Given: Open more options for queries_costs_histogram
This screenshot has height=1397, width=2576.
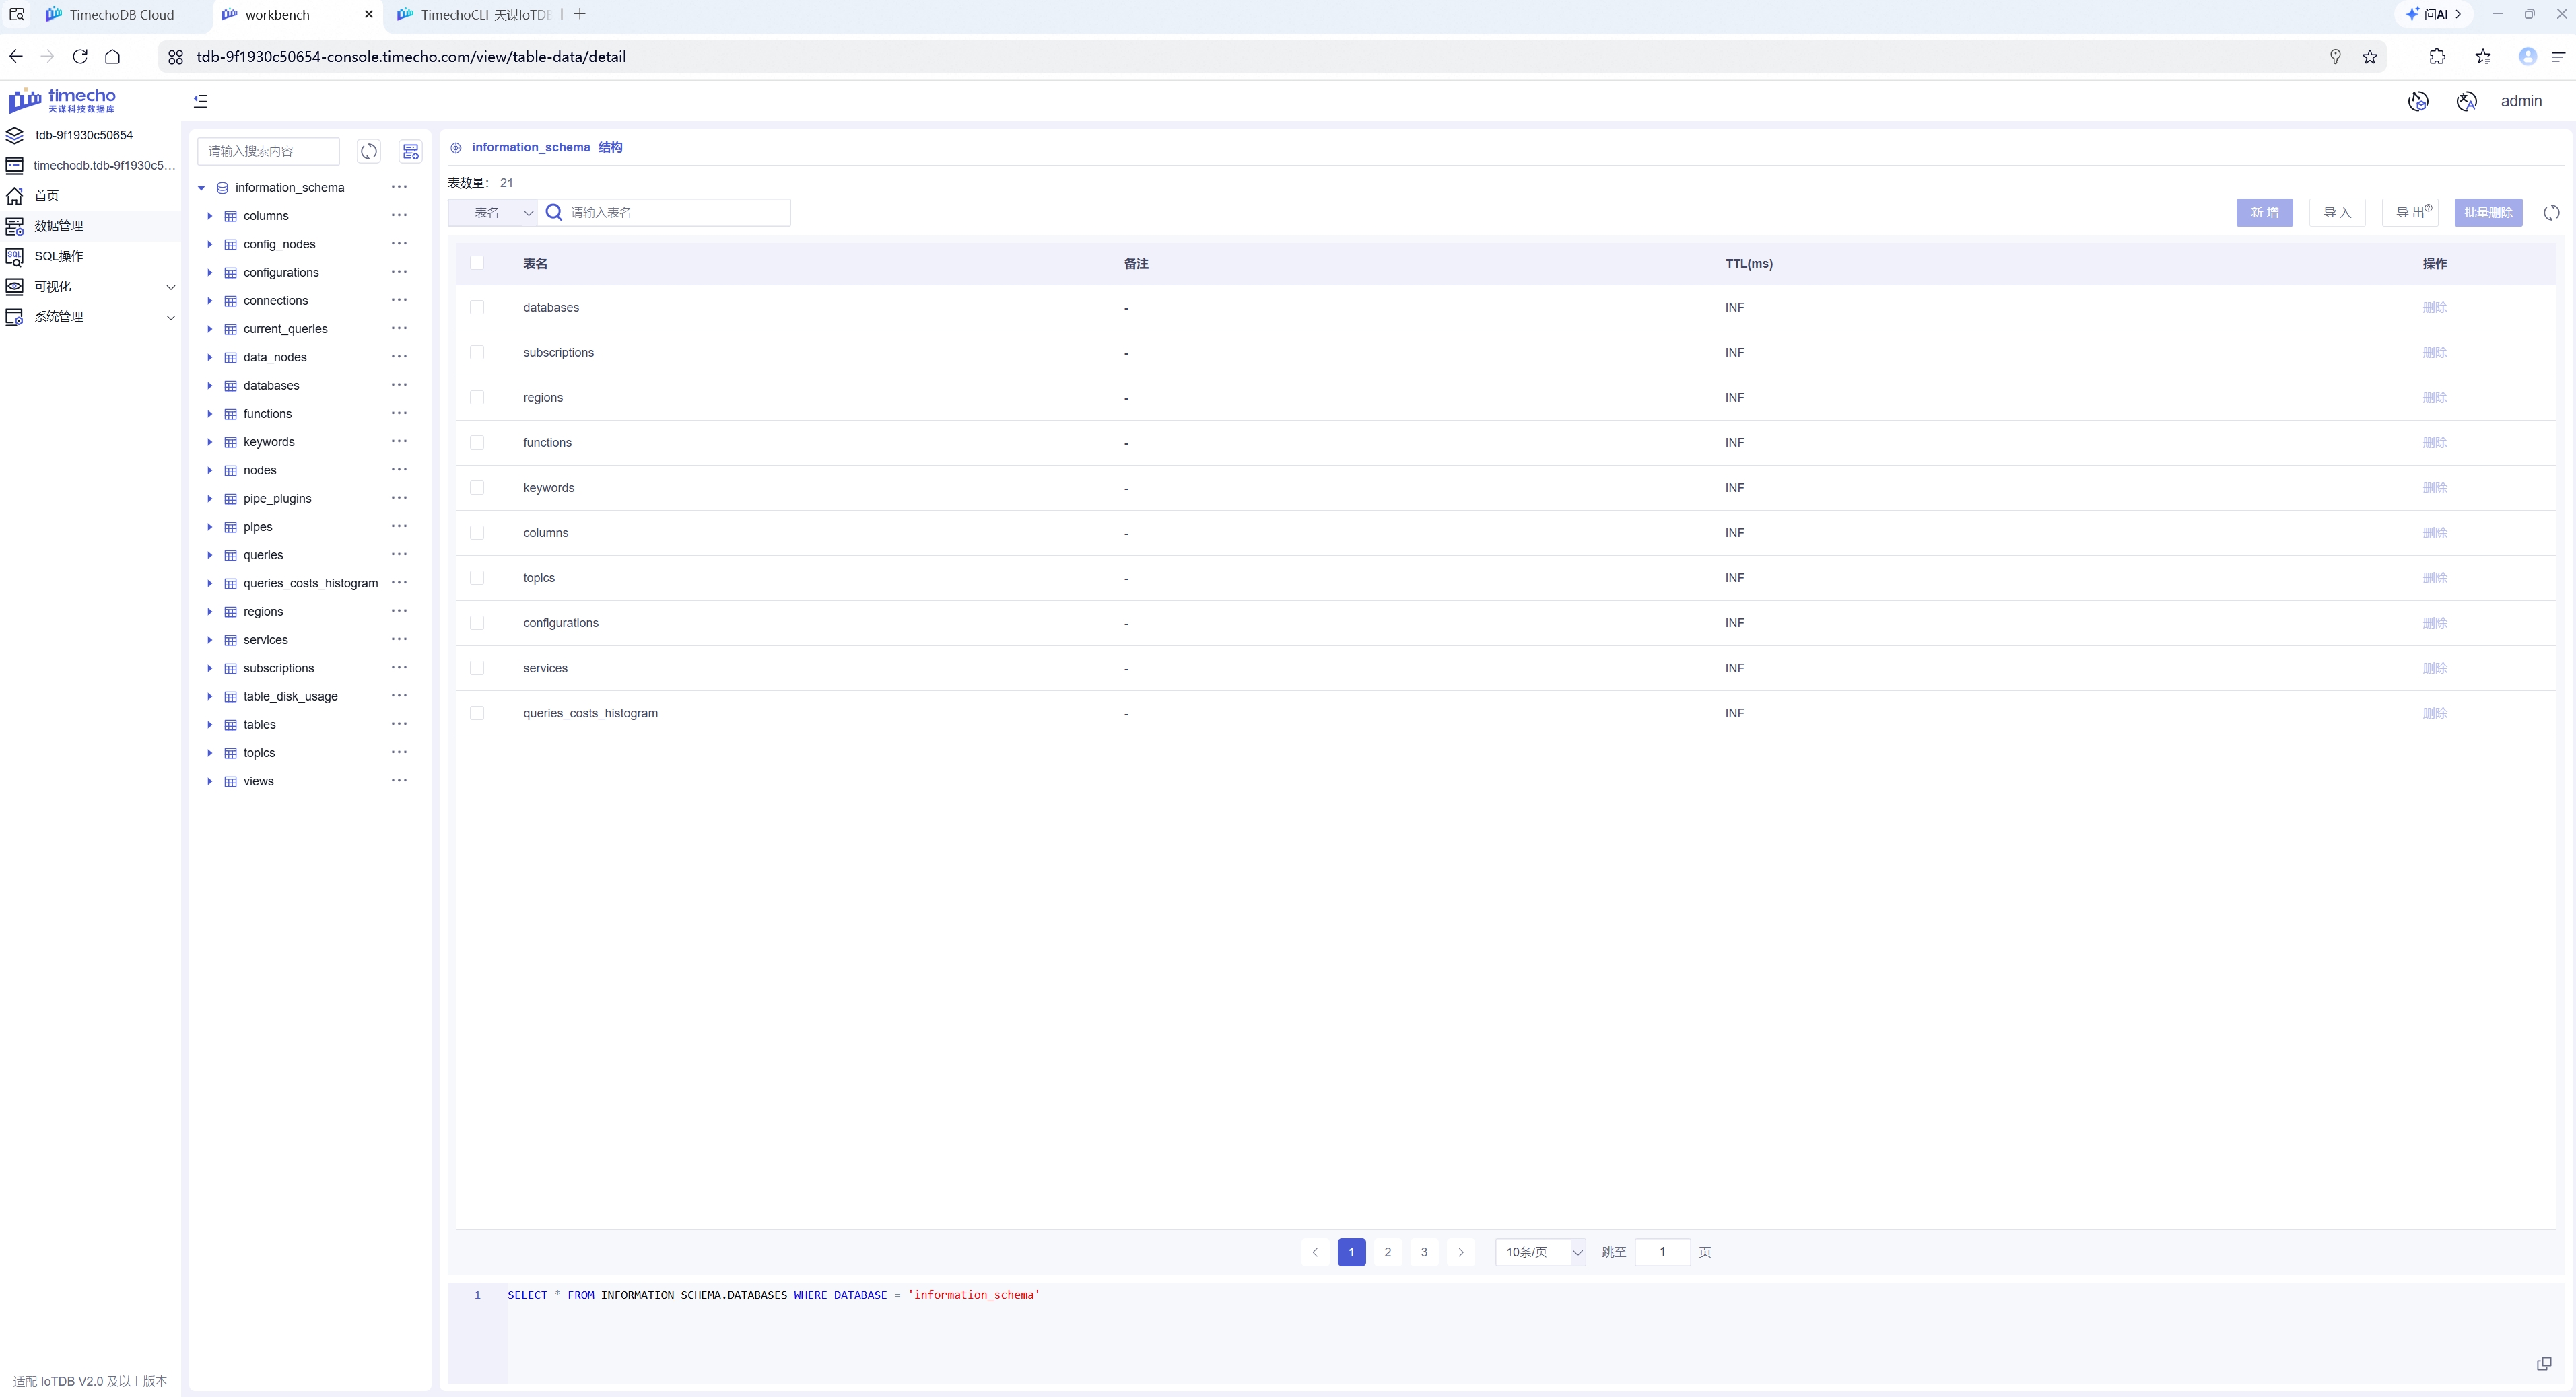Looking at the screenshot, I should point(399,583).
